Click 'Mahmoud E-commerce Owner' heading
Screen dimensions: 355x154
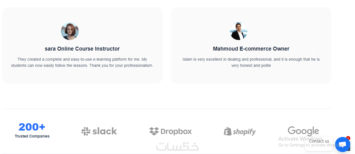click(x=251, y=49)
